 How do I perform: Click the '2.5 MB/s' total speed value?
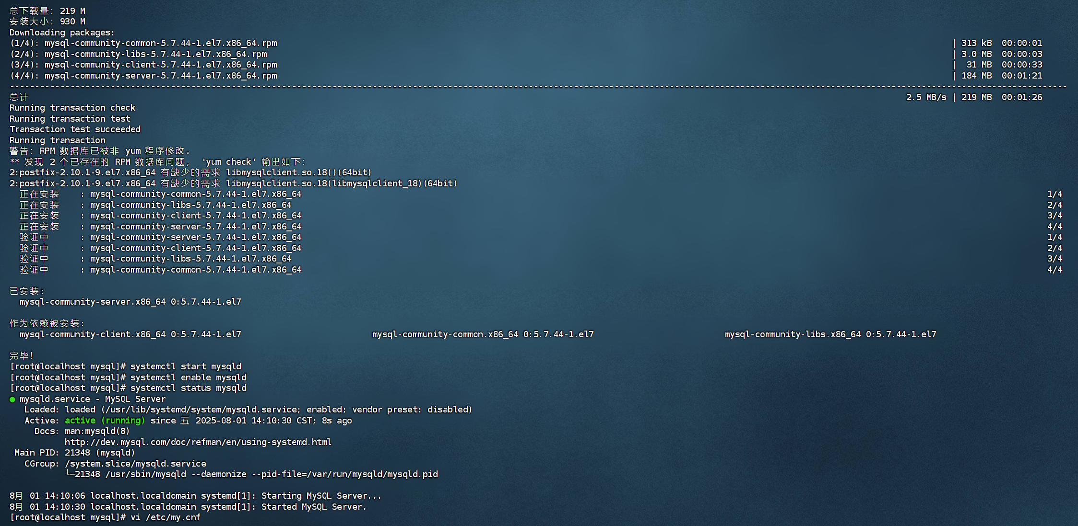click(x=926, y=97)
